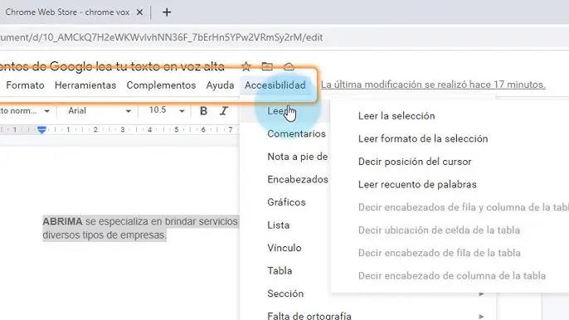
Task: Select Tabla menu entry
Action: pyautogui.click(x=280, y=271)
